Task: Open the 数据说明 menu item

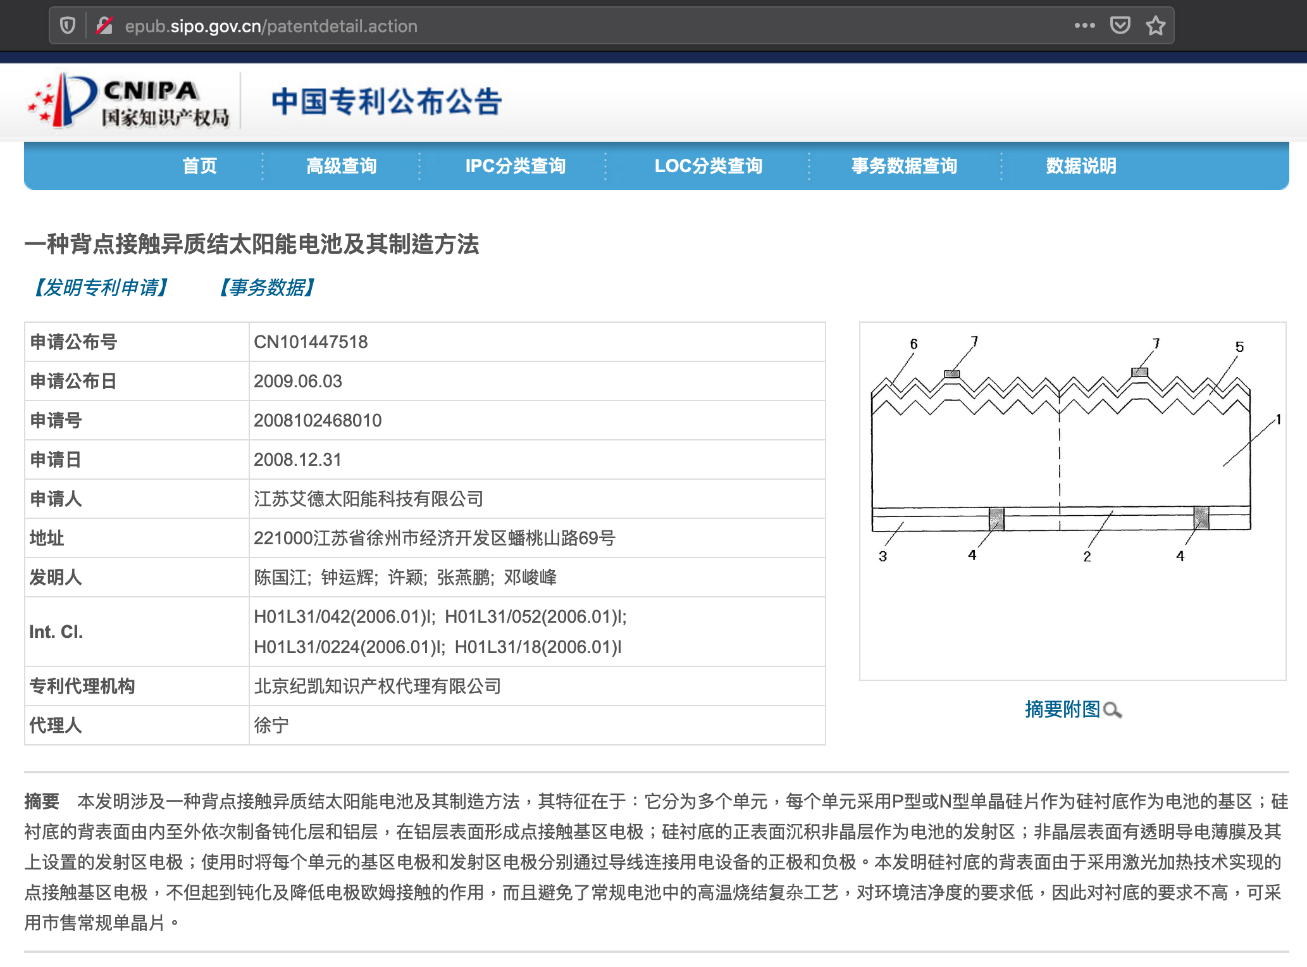Action: tap(1081, 166)
